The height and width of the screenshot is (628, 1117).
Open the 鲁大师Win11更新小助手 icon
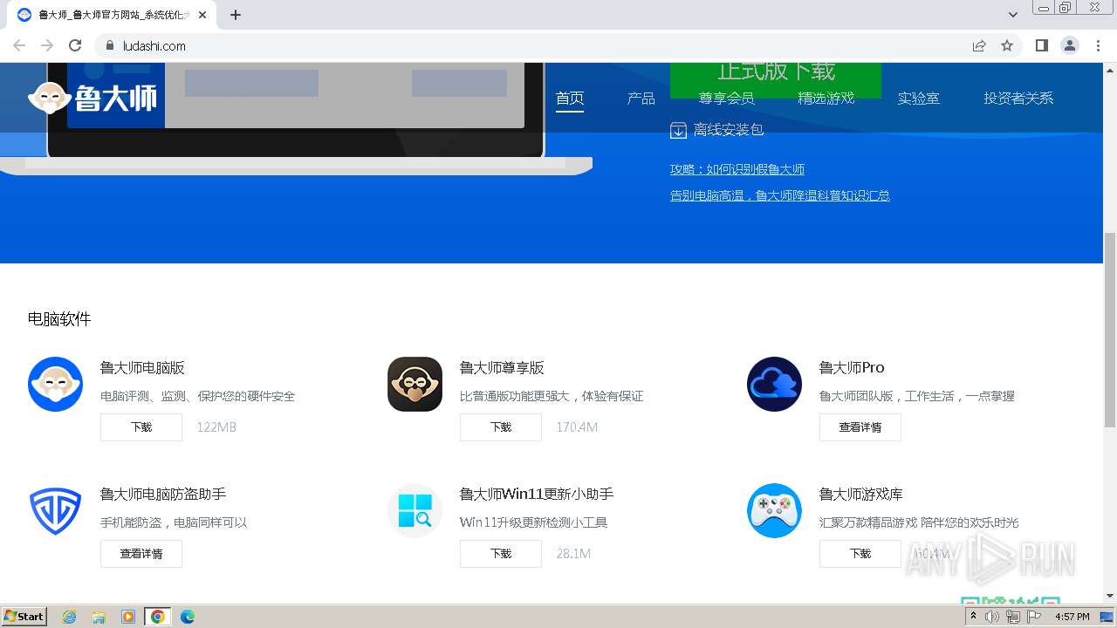(415, 510)
